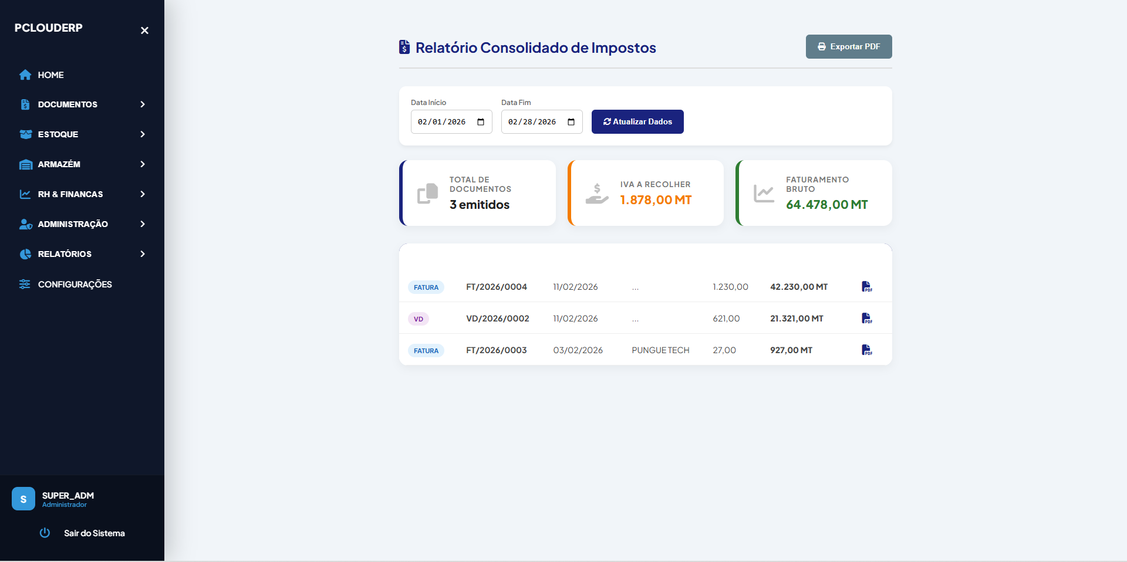This screenshot has width=1127, height=562.
Task: Open calendar picker in Data Fim field
Action: pyautogui.click(x=571, y=122)
